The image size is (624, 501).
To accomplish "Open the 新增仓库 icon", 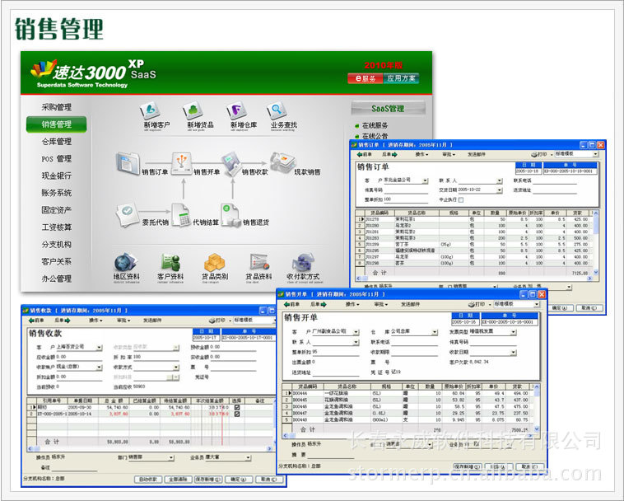I will pyautogui.click(x=237, y=110).
